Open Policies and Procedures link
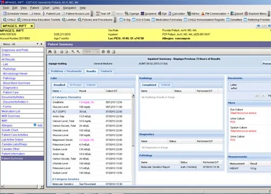 (x=95, y=20)
